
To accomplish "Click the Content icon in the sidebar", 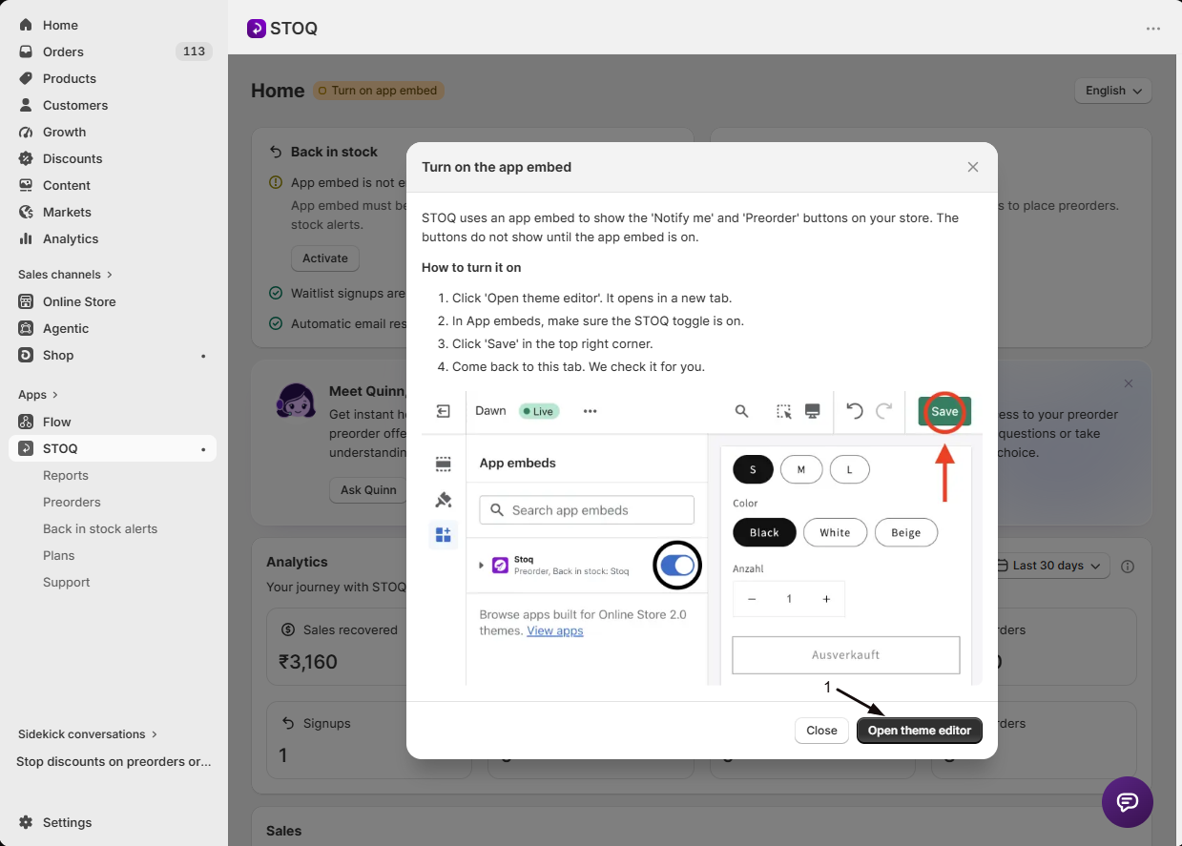I will [26, 185].
